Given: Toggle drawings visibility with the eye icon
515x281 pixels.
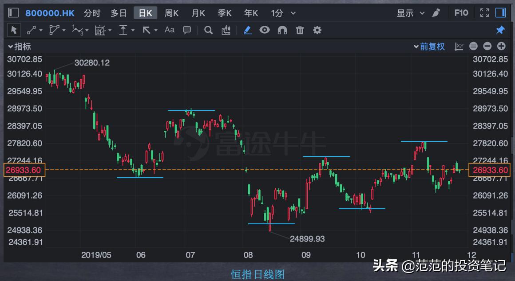Looking at the screenshot, I should (265, 30).
